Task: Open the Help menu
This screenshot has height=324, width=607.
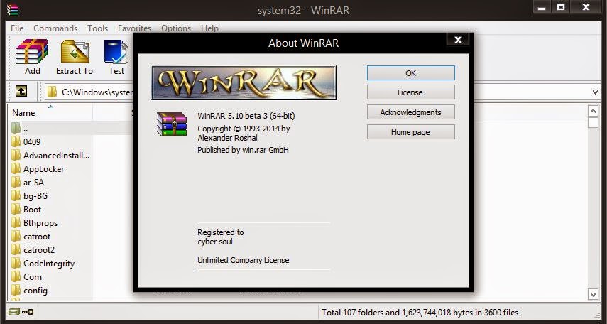Action: [209, 28]
